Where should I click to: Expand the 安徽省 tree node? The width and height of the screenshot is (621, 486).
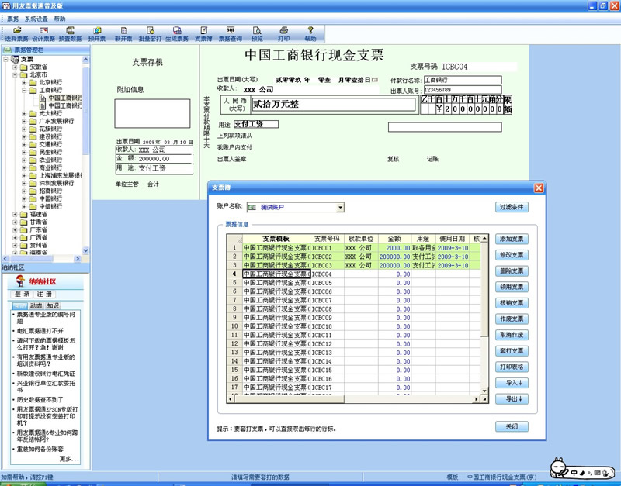15,67
